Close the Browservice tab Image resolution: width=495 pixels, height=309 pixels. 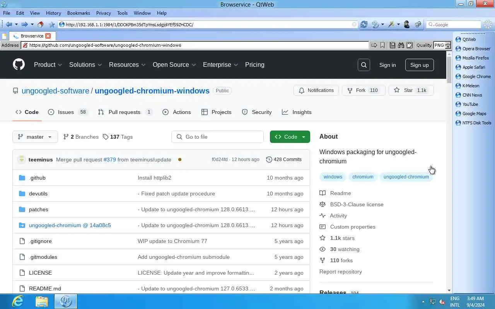(x=48, y=36)
